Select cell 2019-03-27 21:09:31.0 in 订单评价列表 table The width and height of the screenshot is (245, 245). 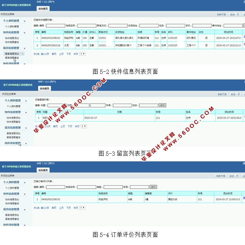point(228,199)
